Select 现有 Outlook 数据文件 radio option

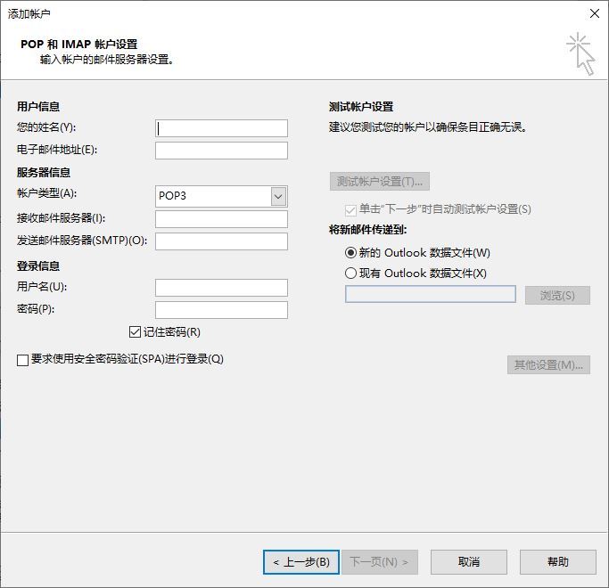pos(350,274)
